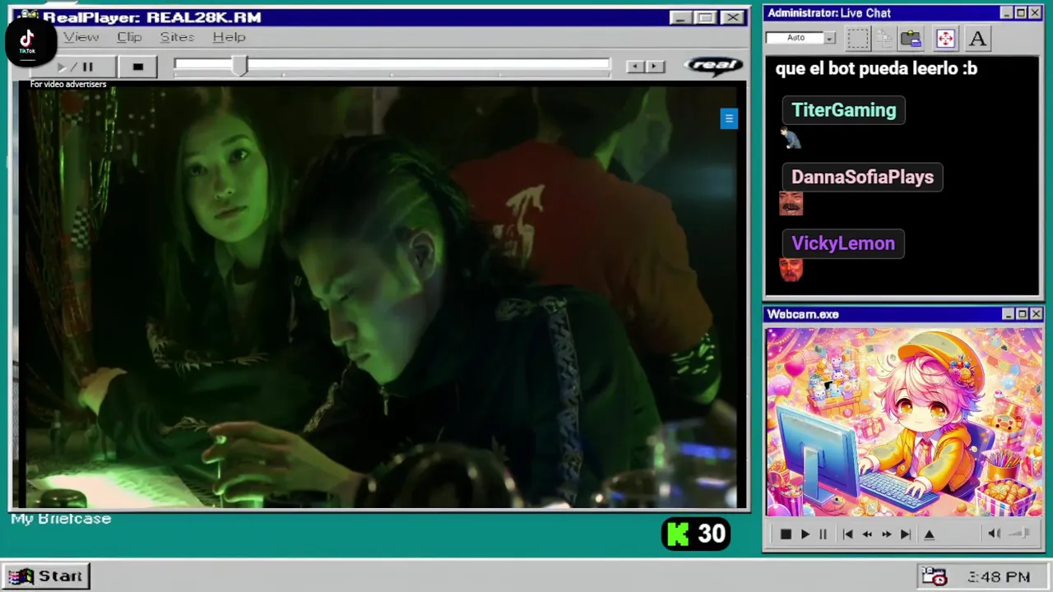The width and height of the screenshot is (1053, 592).
Task: Mute audio with Webcam.exe speaker icon
Action: (x=994, y=534)
